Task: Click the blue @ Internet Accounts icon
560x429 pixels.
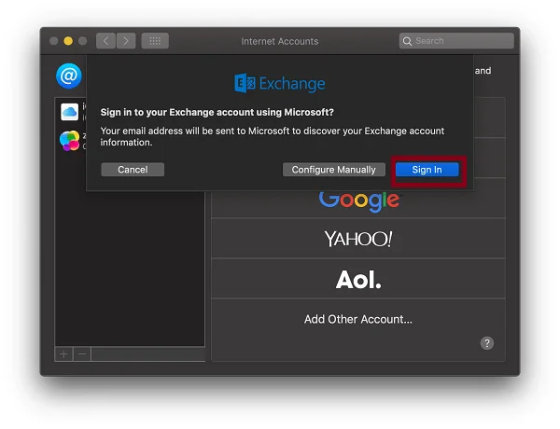Action: (x=68, y=76)
